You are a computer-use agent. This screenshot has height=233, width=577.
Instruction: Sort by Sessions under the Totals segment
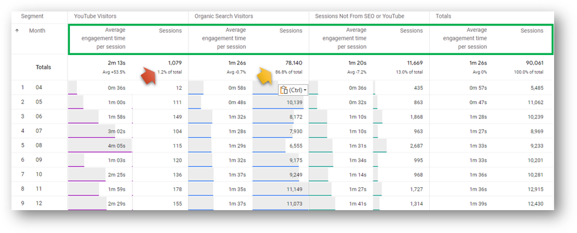[x=532, y=31]
